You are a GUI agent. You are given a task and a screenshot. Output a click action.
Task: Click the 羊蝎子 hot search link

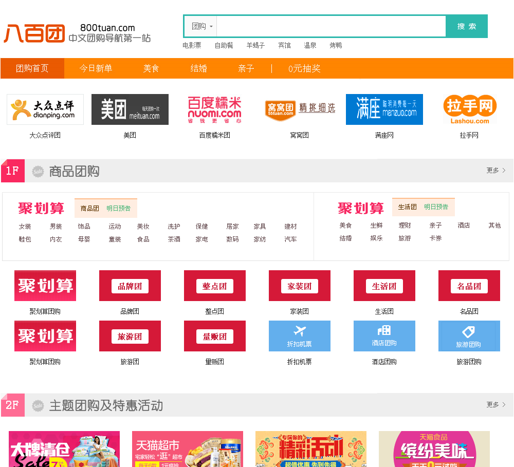pos(255,46)
